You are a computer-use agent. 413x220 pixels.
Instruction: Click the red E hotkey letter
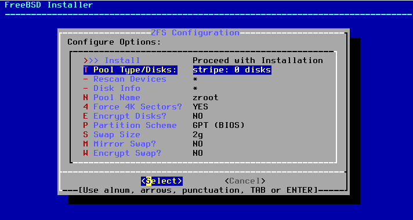[86, 116]
